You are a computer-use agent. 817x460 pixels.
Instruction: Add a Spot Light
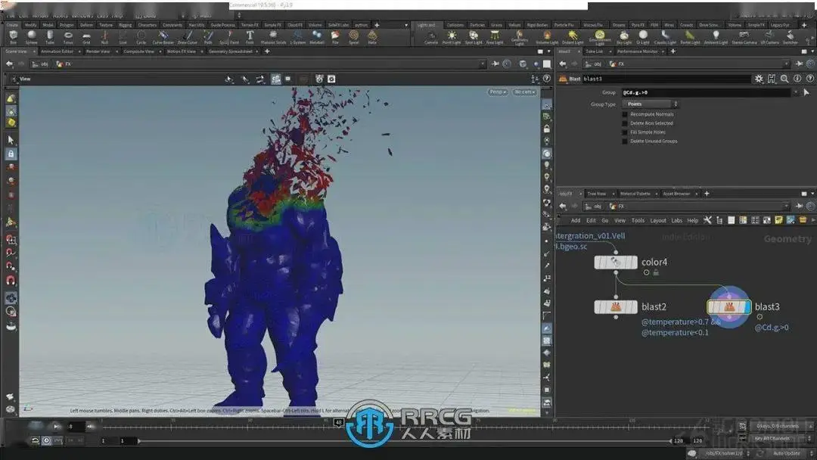coord(473,36)
